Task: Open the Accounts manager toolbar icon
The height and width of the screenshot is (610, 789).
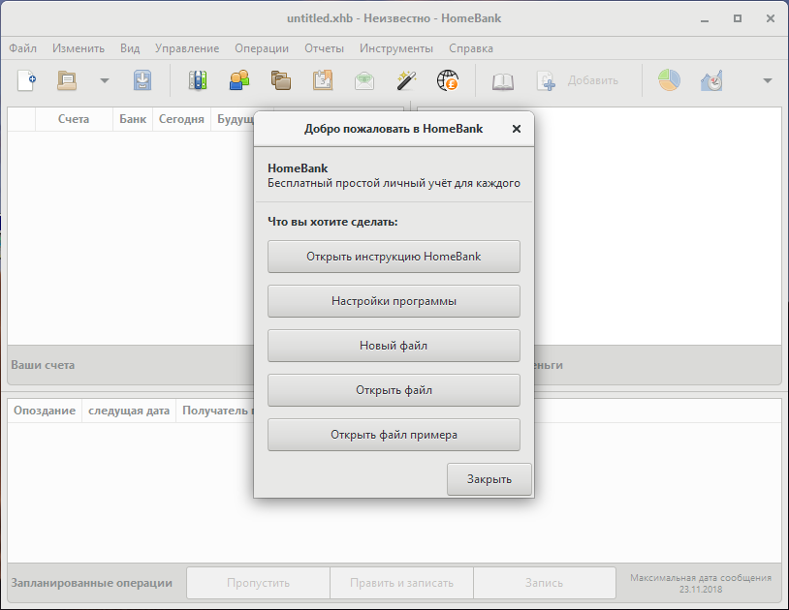Action: [198, 80]
